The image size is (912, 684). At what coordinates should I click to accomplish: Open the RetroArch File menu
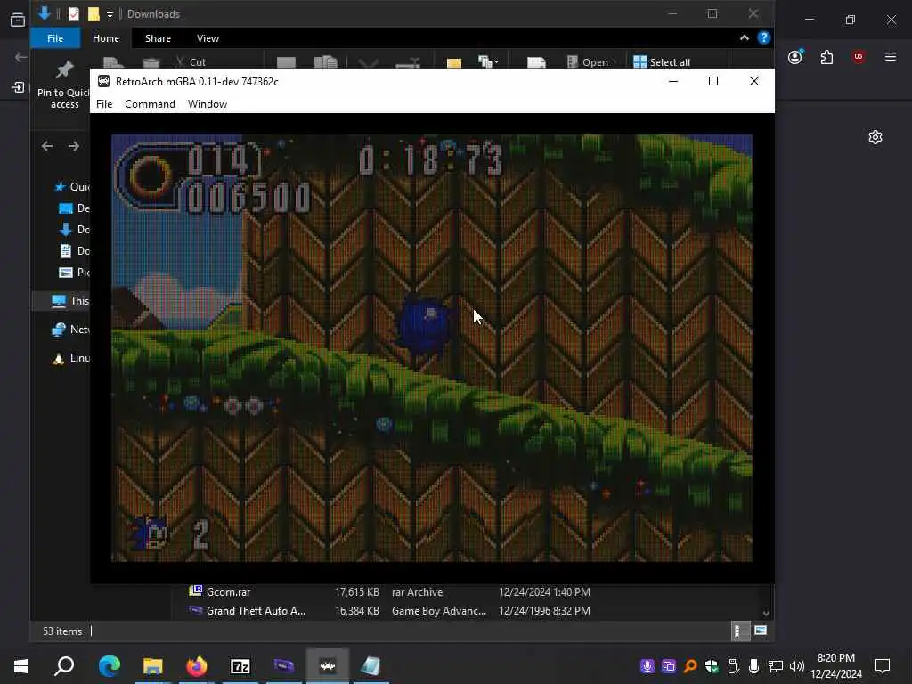click(x=104, y=104)
